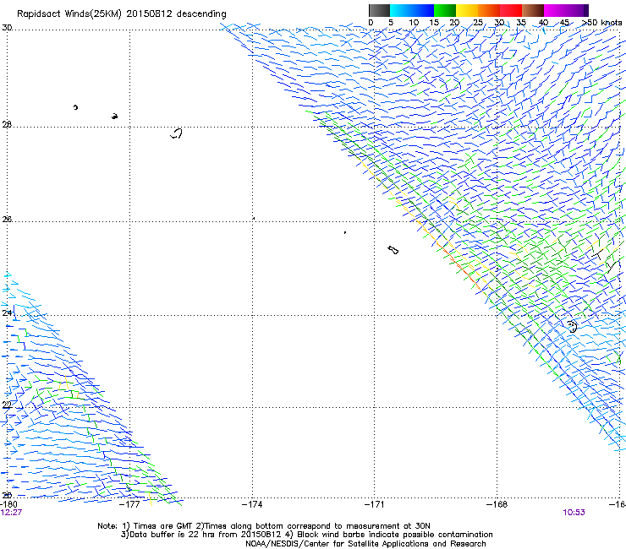Viewport: 626px width, 549px height.
Task: Pick the brown 35-40 knots legend color
Action: pyautogui.click(x=533, y=10)
